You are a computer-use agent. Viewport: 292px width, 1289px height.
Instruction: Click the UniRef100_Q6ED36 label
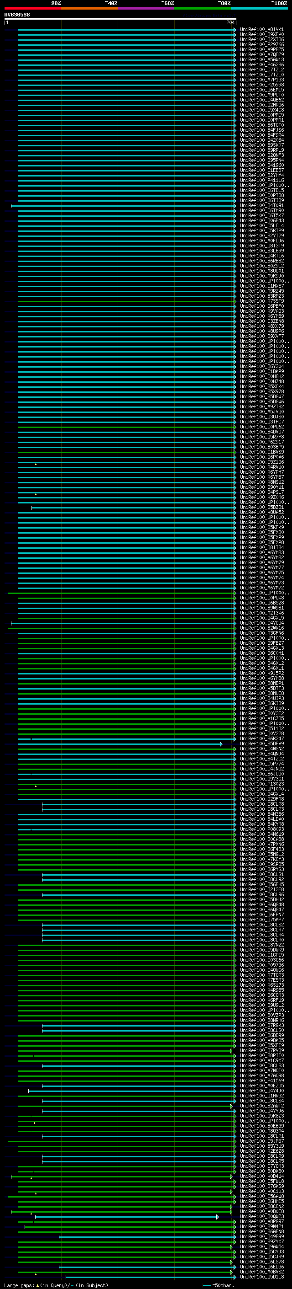(261, 1267)
